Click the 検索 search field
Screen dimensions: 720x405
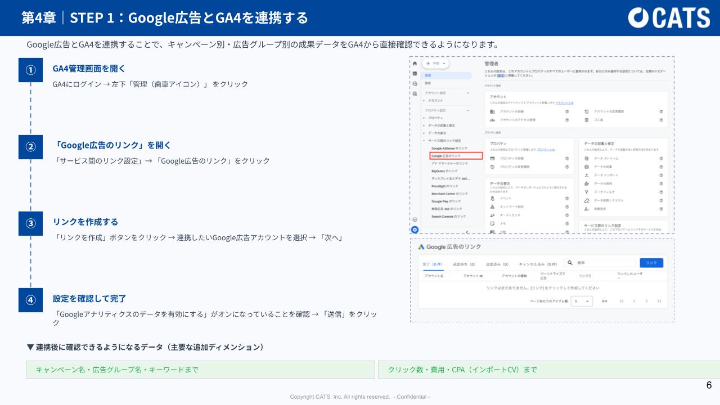[x=600, y=263]
